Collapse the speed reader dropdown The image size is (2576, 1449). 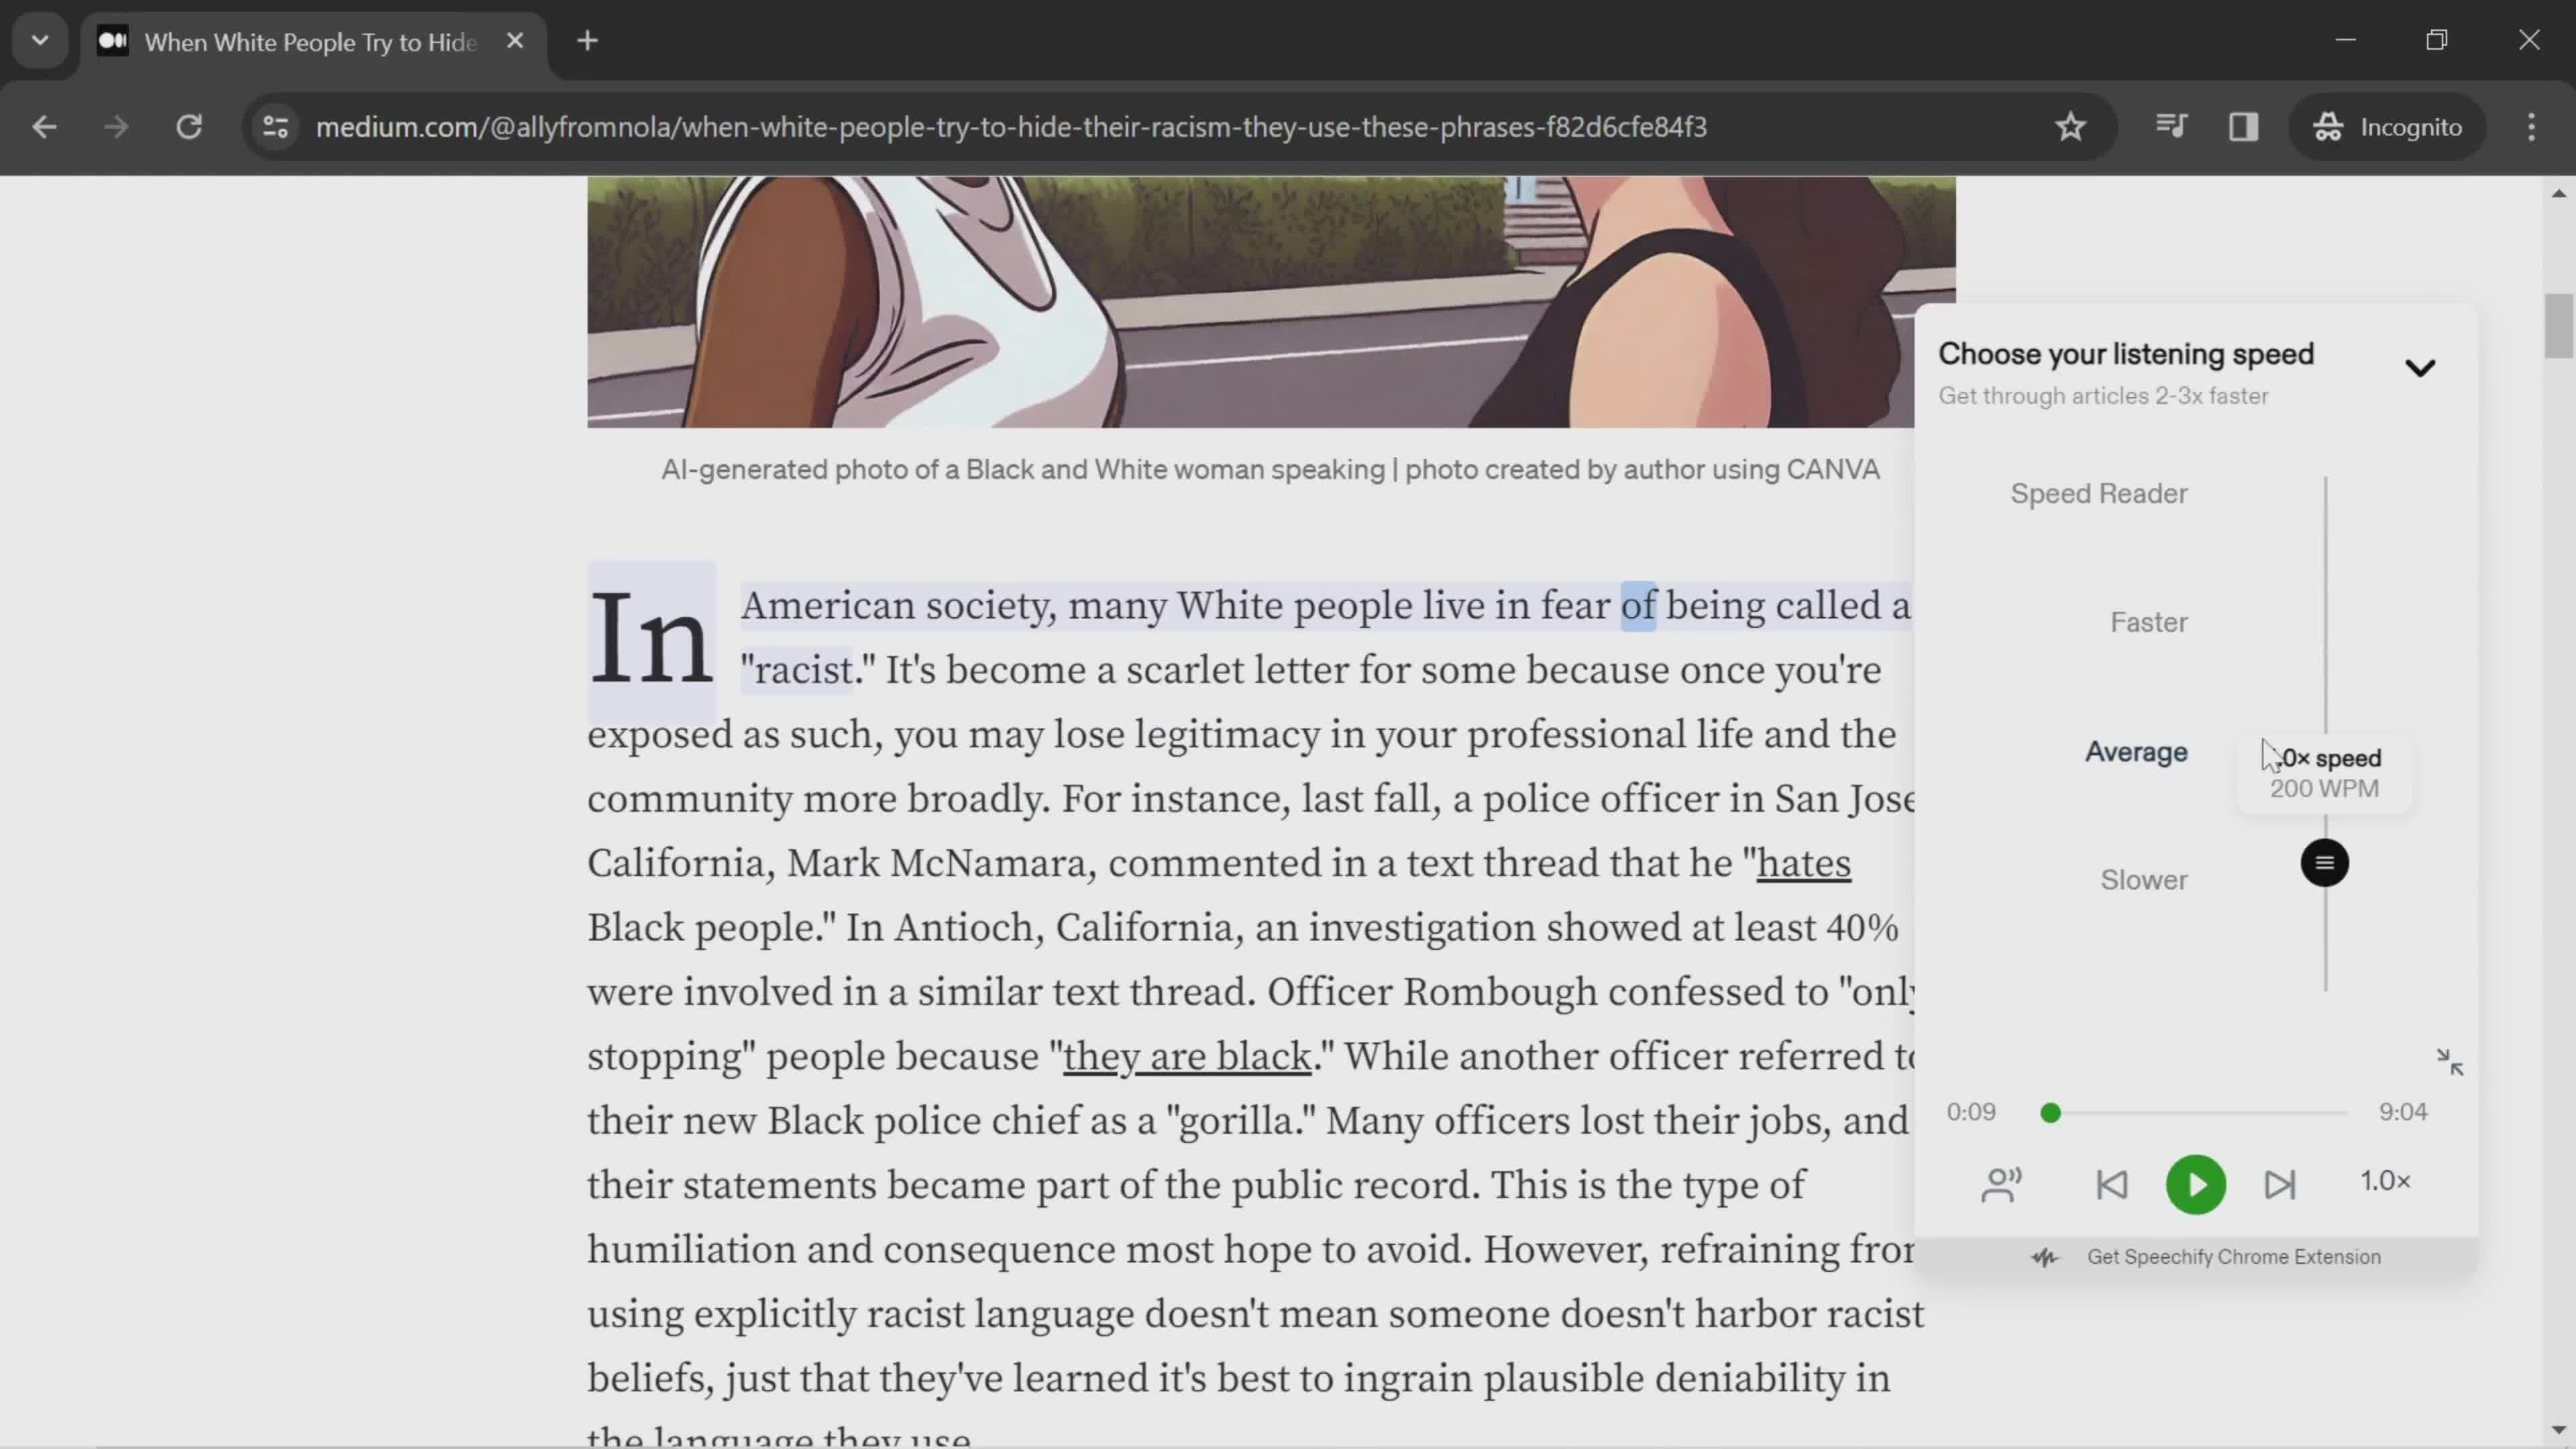tap(2422, 366)
